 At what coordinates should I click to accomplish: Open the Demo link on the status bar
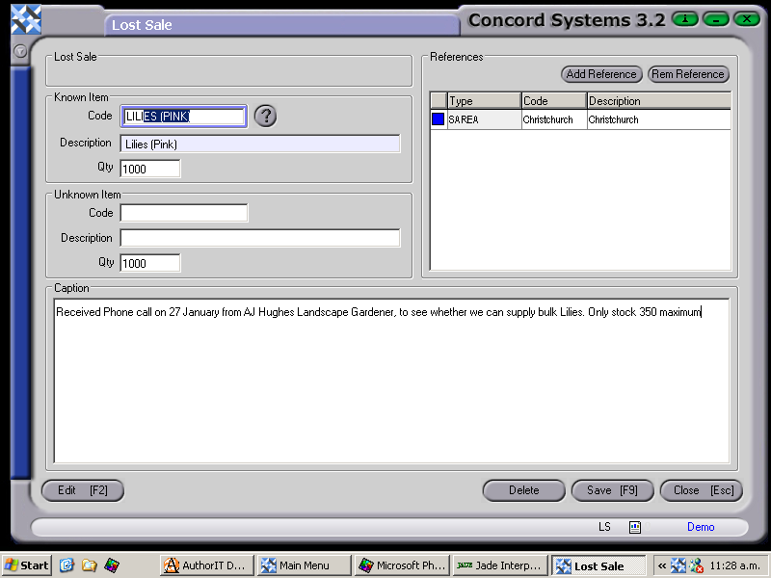coord(701,527)
